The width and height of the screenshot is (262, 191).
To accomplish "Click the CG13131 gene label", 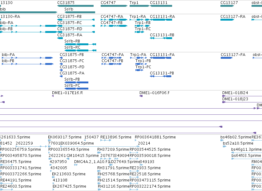I will click(159, 3).
